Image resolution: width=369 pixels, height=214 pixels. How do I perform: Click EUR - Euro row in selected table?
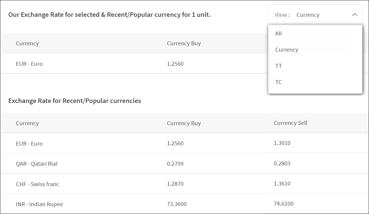click(x=29, y=64)
